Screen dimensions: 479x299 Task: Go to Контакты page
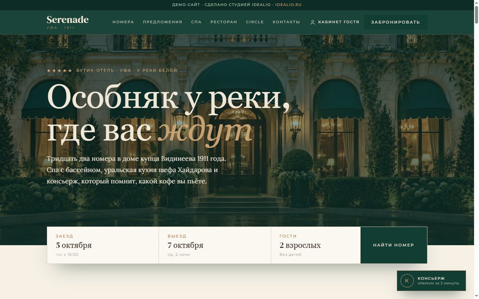pyautogui.click(x=286, y=22)
